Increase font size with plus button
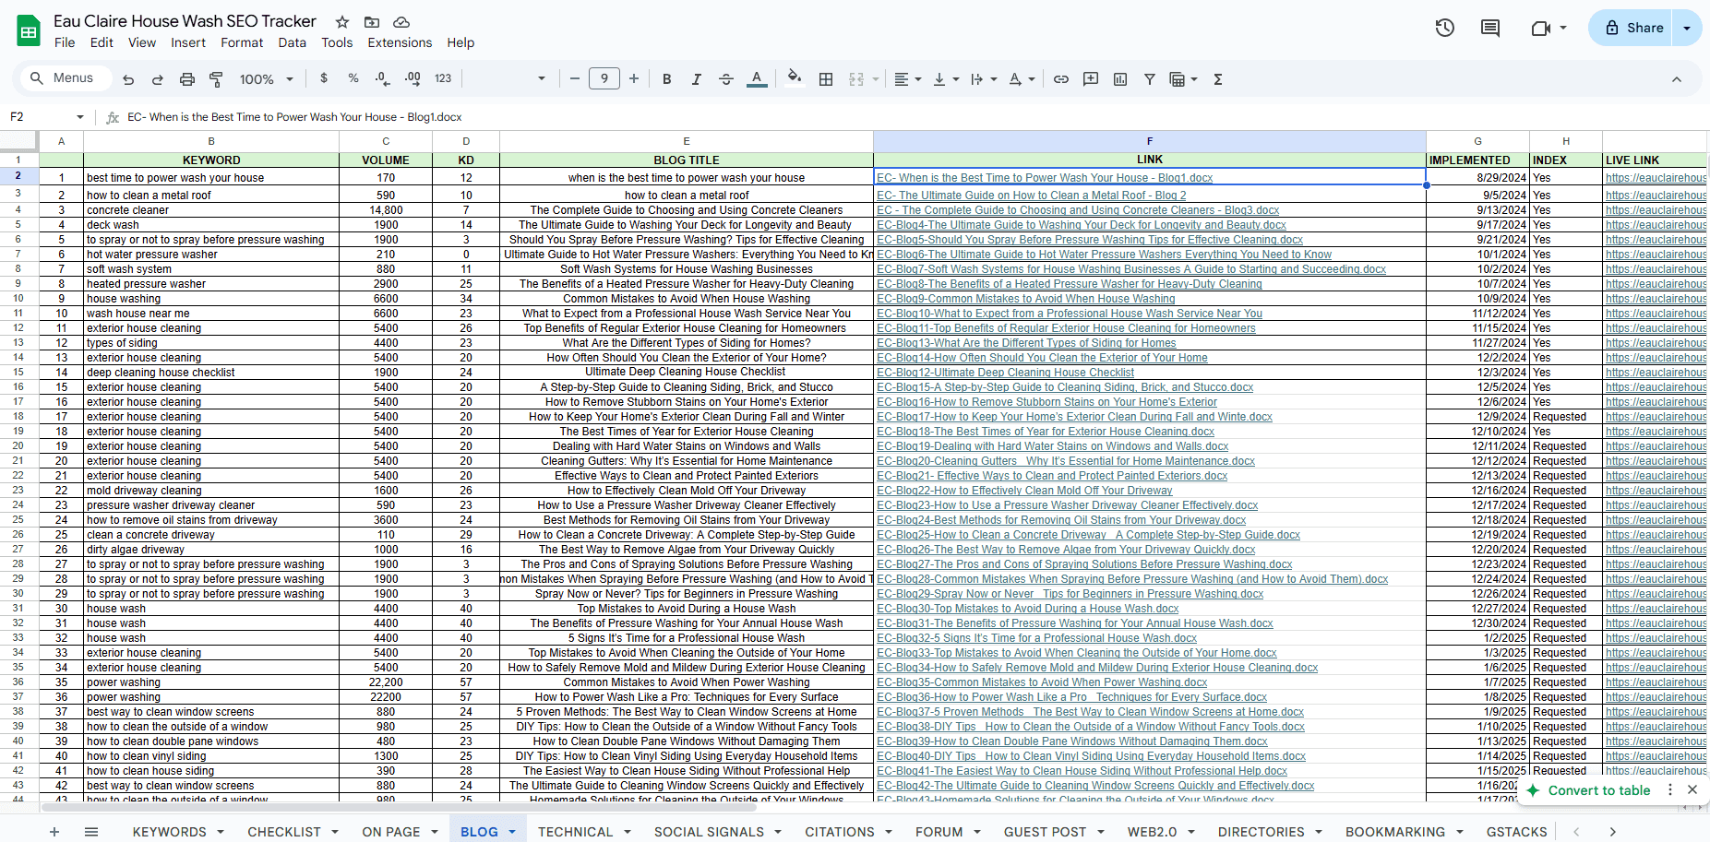The height and width of the screenshot is (842, 1710). [634, 79]
